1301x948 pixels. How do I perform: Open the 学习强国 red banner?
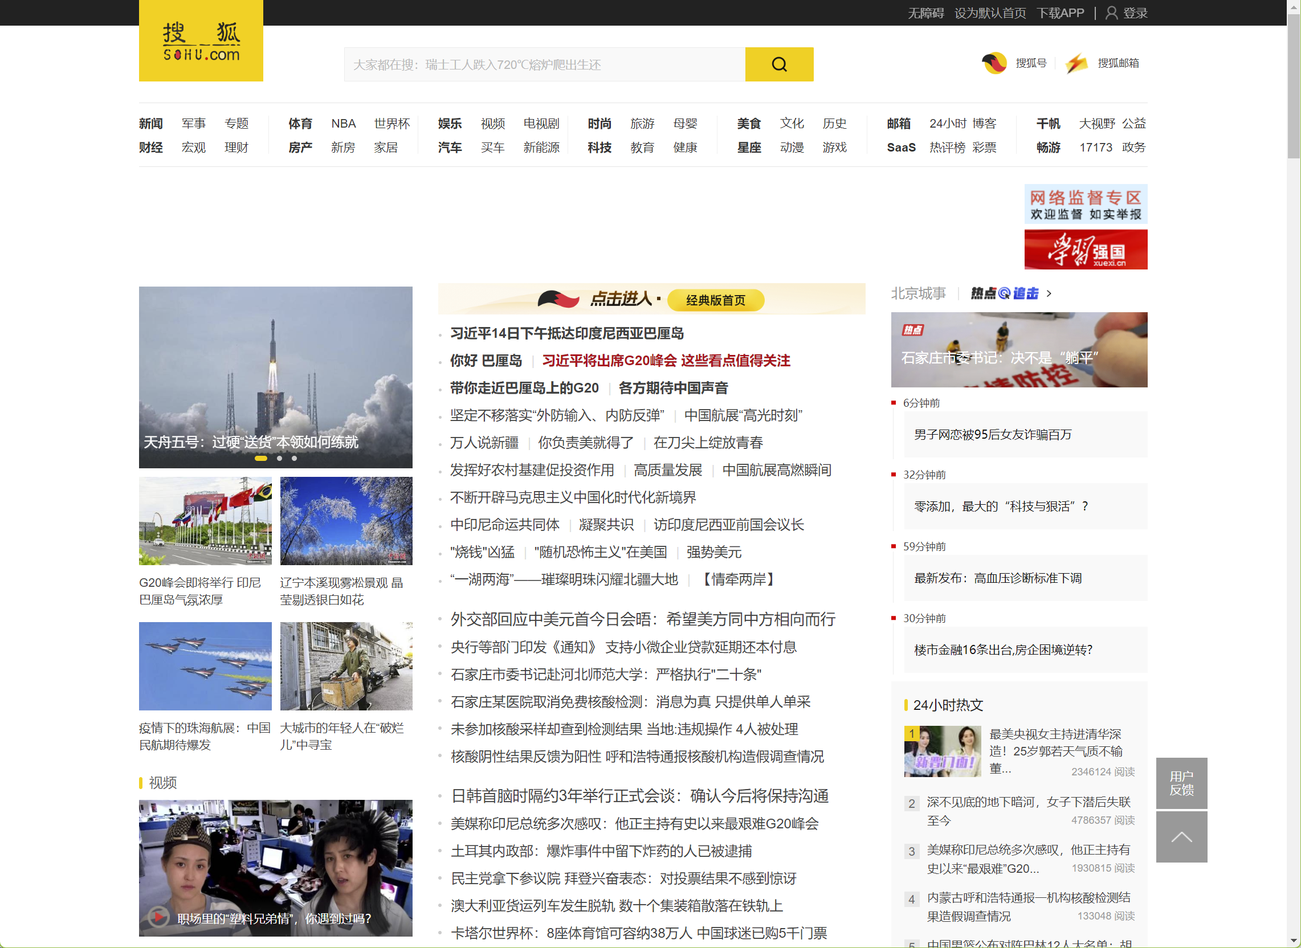click(x=1085, y=250)
